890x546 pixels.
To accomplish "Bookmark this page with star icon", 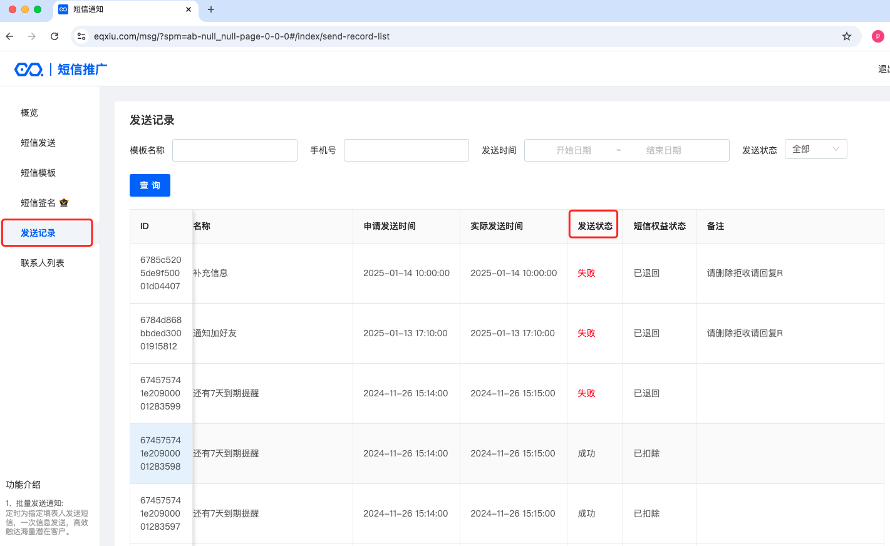I will pos(846,36).
